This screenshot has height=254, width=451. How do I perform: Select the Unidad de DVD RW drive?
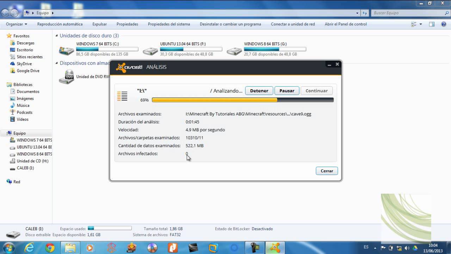[x=84, y=77]
